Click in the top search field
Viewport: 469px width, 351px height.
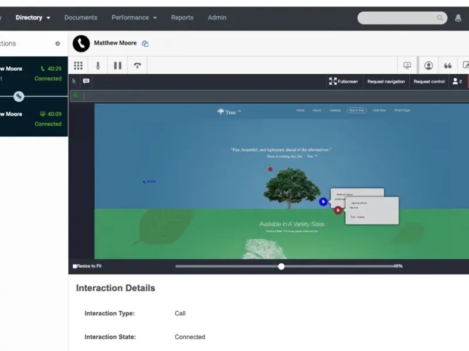[402, 18]
